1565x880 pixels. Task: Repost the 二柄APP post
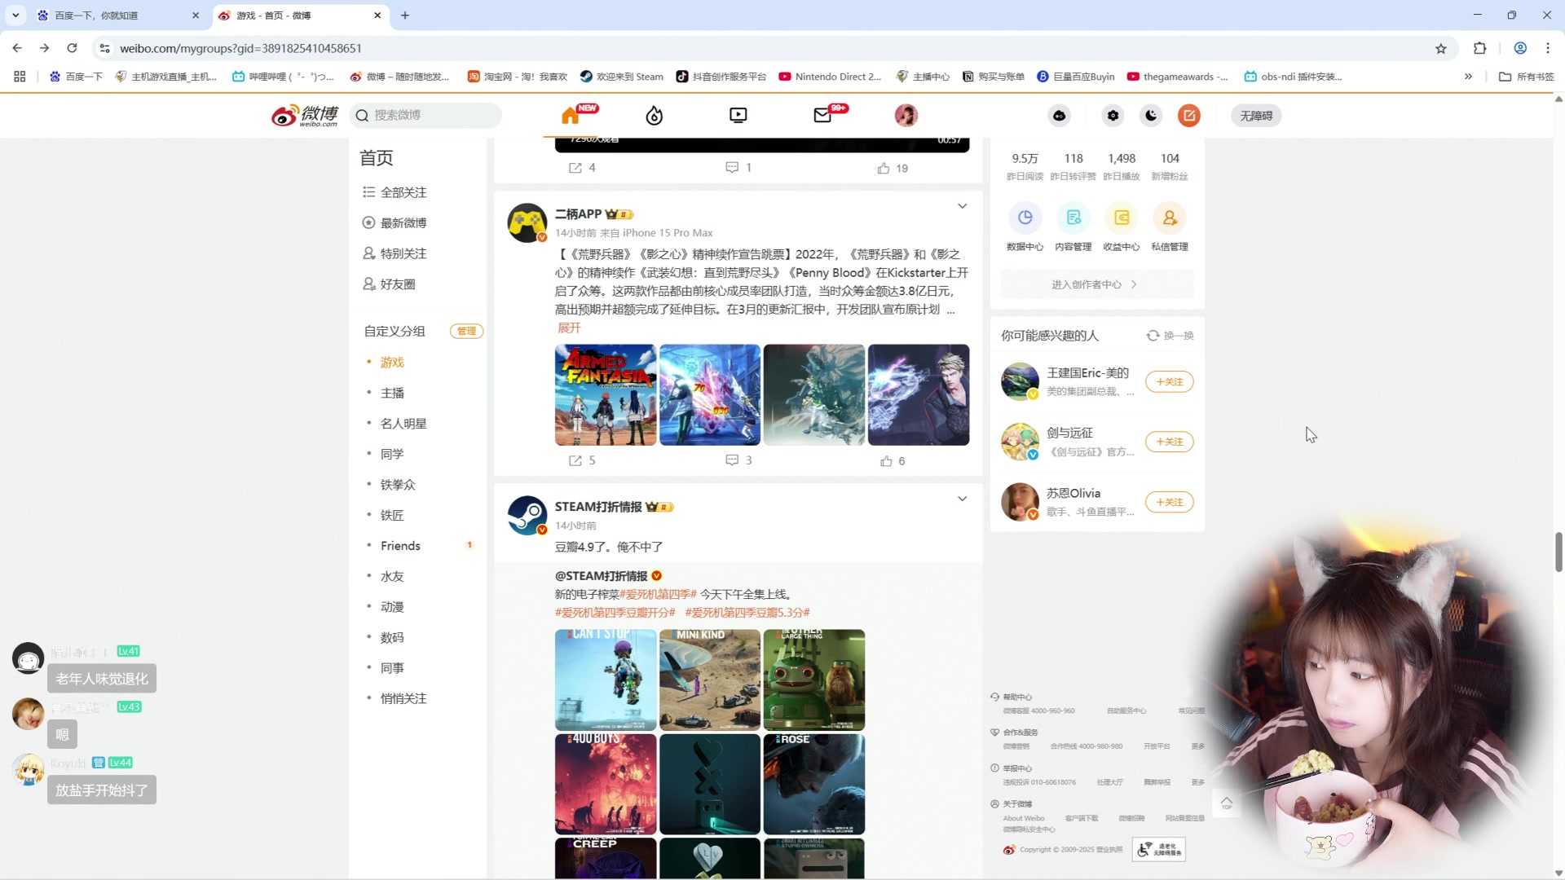[582, 460]
